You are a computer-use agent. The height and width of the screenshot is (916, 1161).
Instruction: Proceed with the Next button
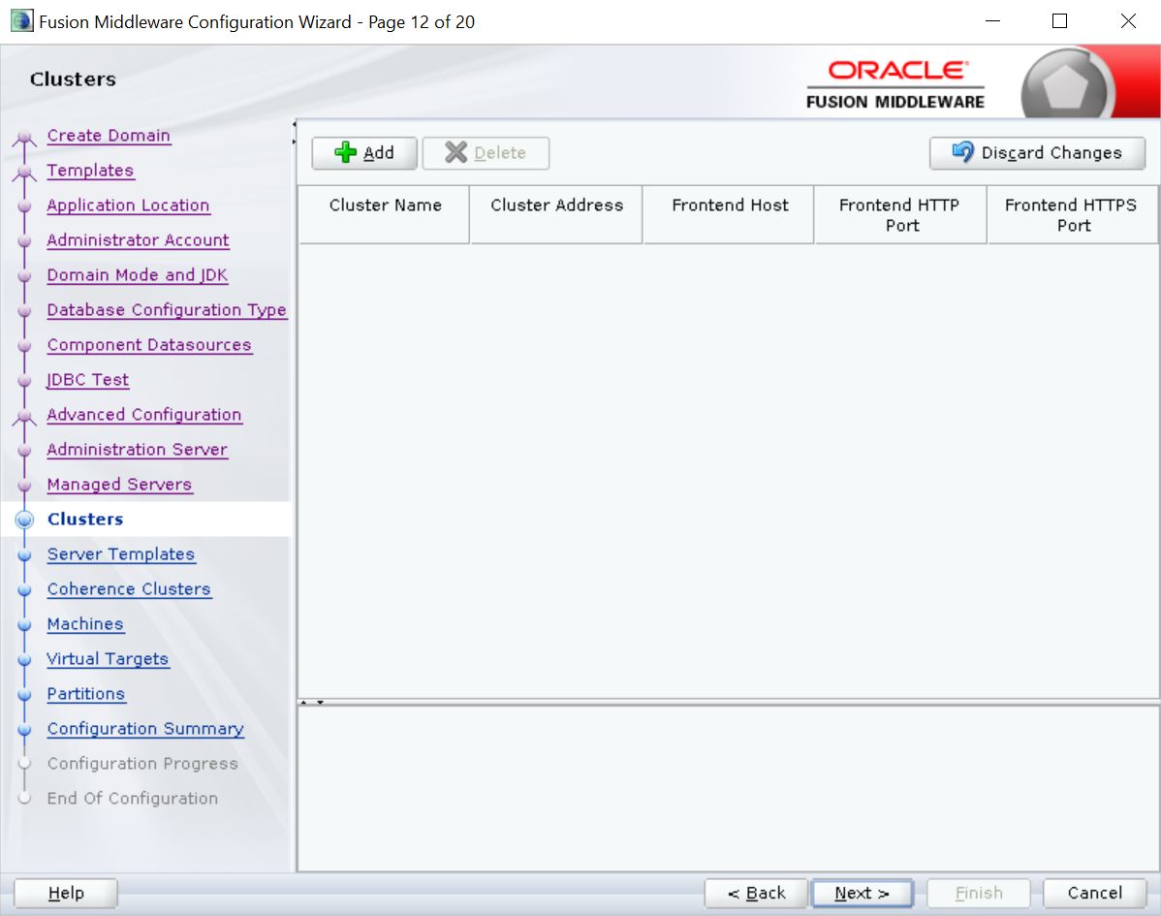click(x=862, y=893)
